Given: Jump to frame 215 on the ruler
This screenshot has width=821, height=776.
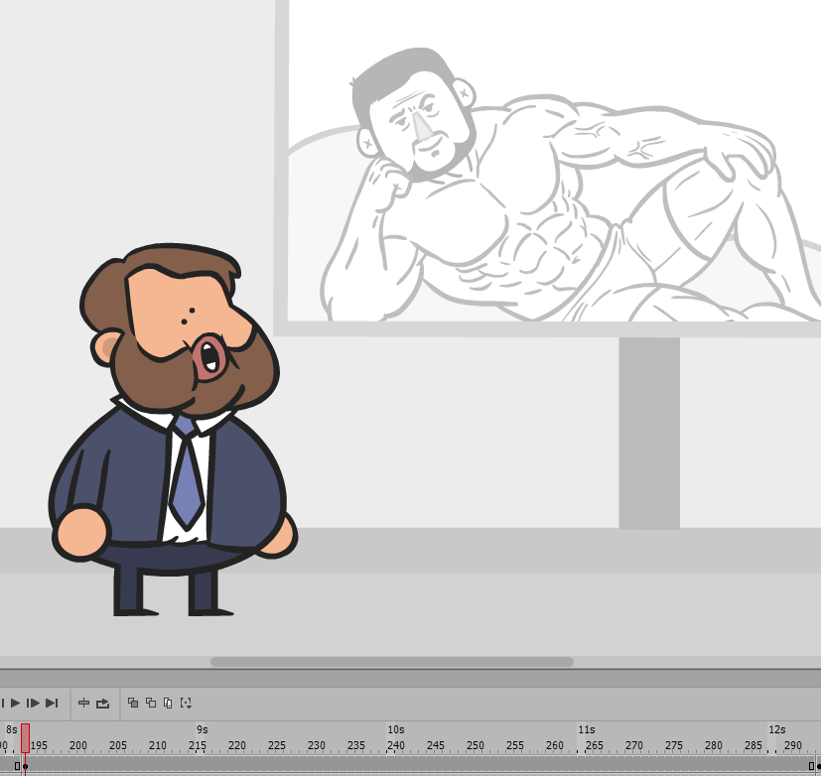Looking at the screenshot, I should pyautogui.click(x=198, y=745).
